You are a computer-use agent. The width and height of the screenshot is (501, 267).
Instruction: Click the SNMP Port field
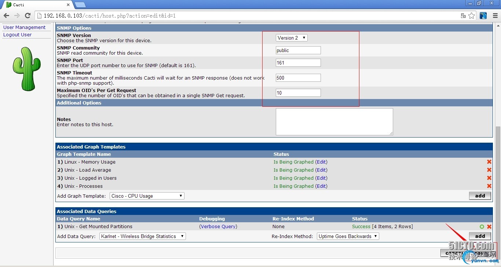pos(298,63)
